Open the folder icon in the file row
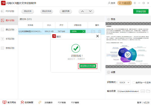Image resolution: width=151 pixels, height=105 pixels. pos(93,31)
